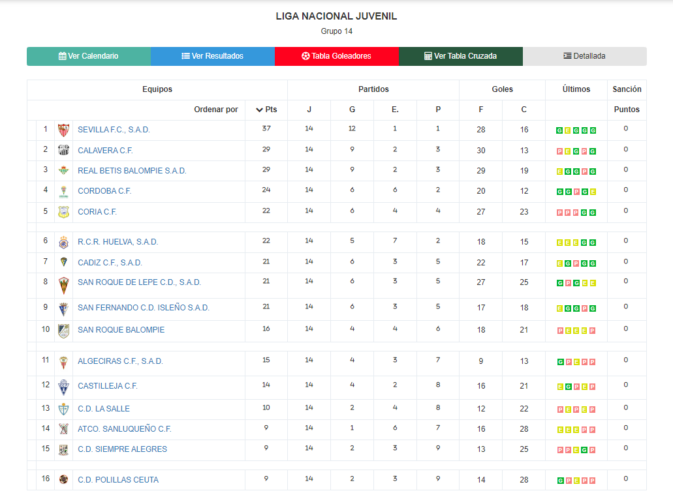Open SAN ROQUE BALOMPIE team link
Screen dimensions: 673x493
[x=121, y=330]
